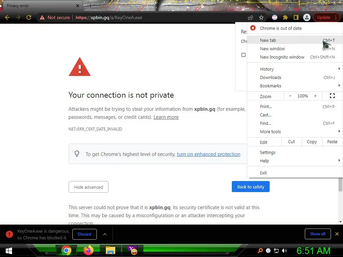The image size is (343, 257).
Task: Expand the Help submenu
Action: pos(295,161)
